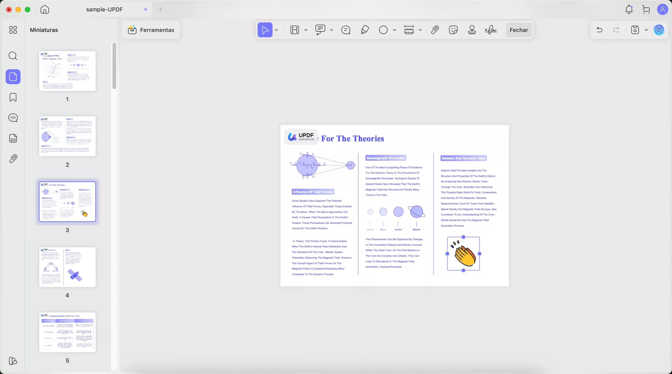This screenshot has width=672, height=374.
Task: Open a new tab with plus
Action: (x=160, y=9)
